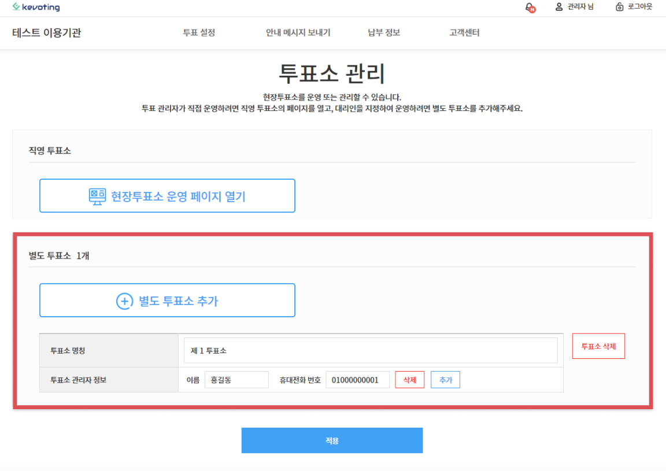This screenshot has width=666, height=471.
Task: Open the notification bell alerts
Action: tap(530, 8)
